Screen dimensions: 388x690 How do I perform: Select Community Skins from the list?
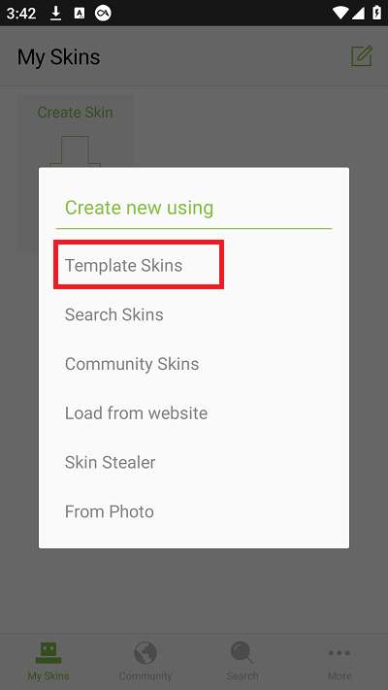[132, 364]
